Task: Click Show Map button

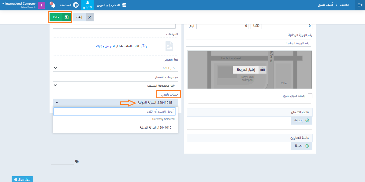Action: (x=250, y=70)
